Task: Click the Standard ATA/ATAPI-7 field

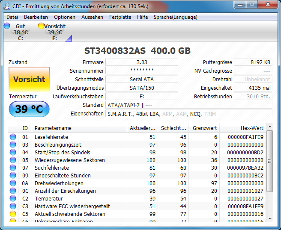Action: click(189, 105)
